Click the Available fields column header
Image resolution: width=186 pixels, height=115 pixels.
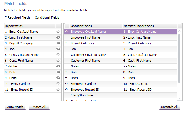(96, 26)
